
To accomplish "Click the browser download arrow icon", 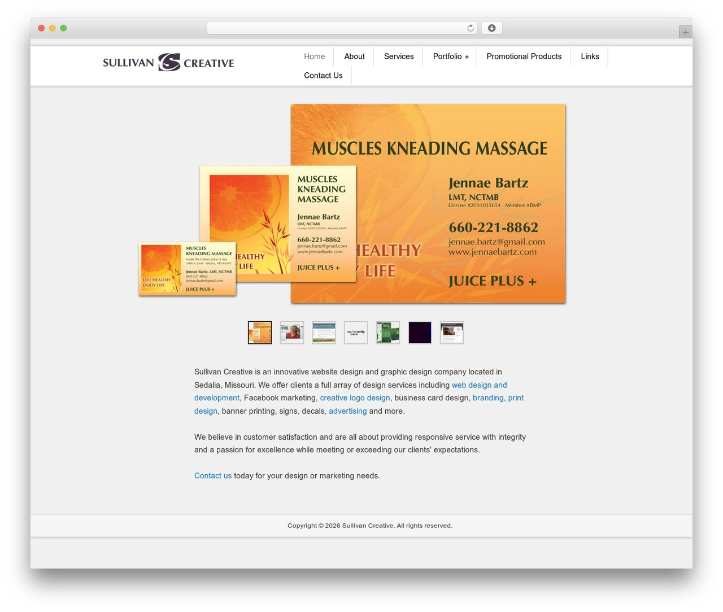I will (x=491, y=28).
